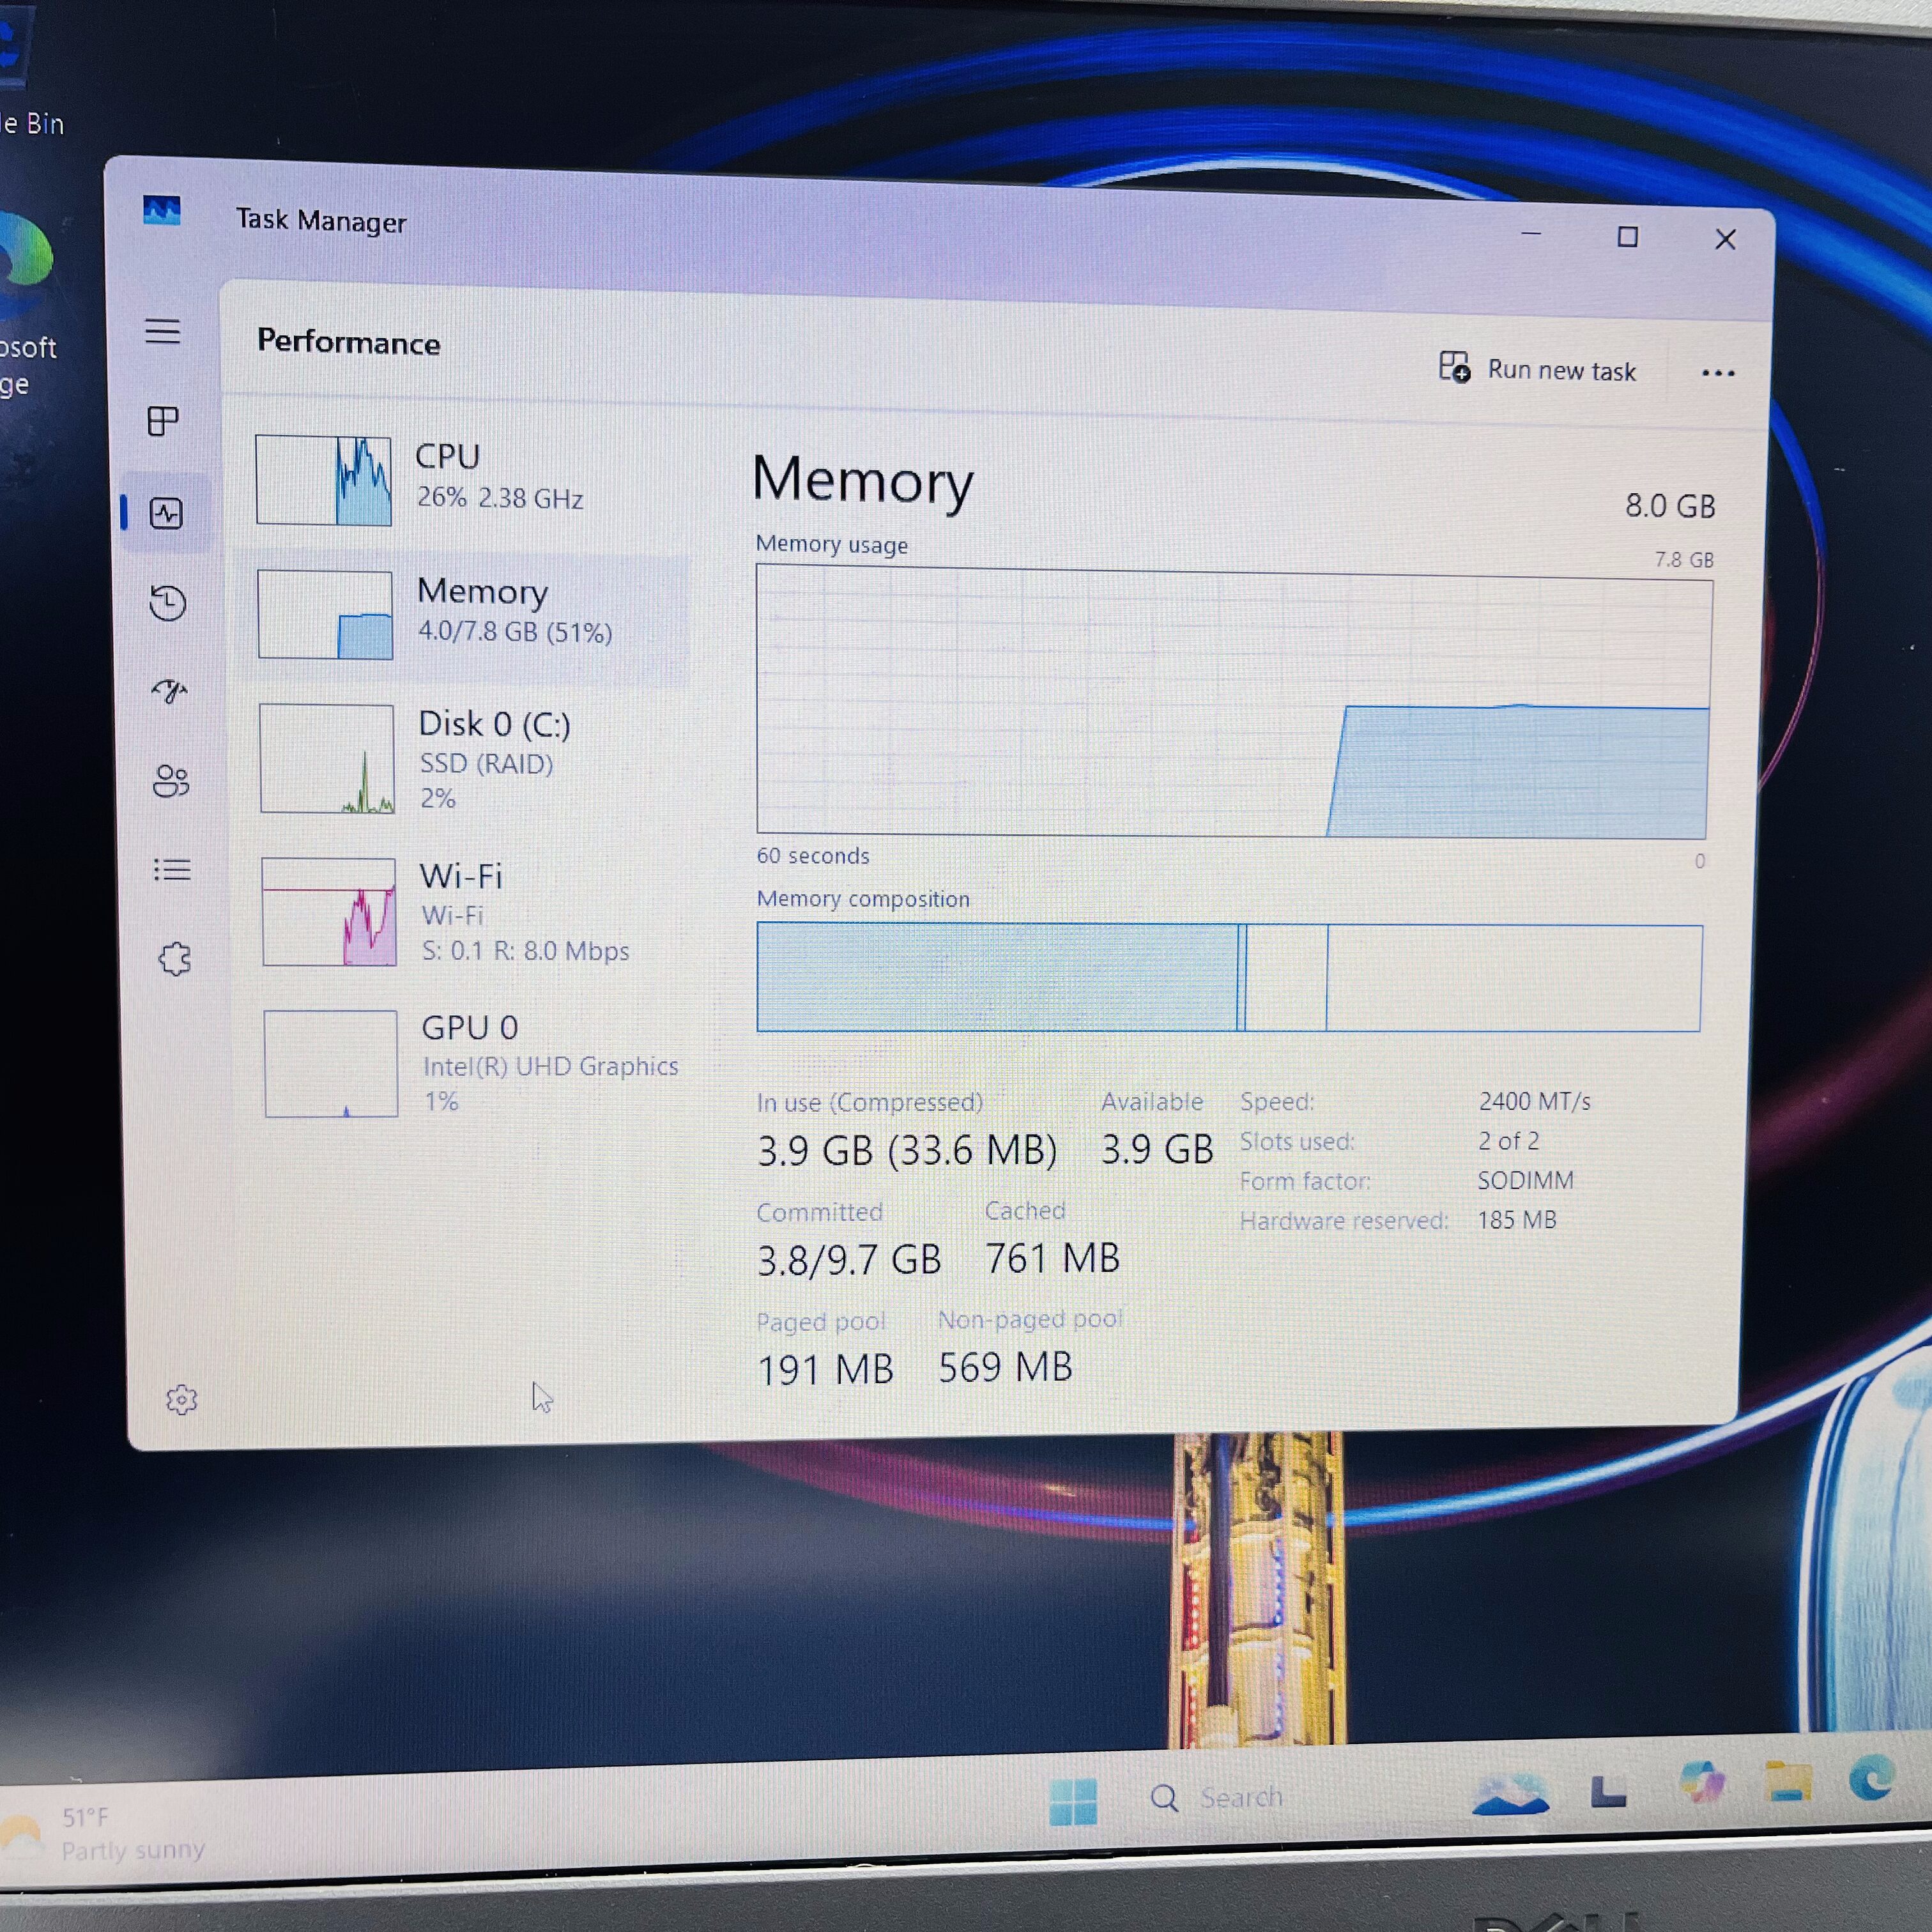Open the Windows Start button on taskbar
Viewport: 1932px width, 1932px height.
[x=1073, y=1802]
